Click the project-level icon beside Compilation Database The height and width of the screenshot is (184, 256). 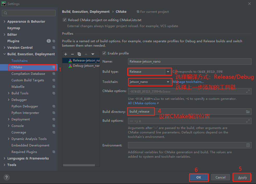(x=54, y=74)
